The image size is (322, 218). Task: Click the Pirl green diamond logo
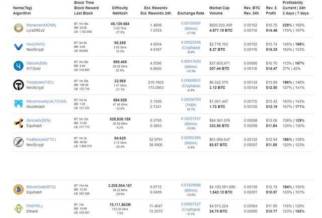pos(19,208)
